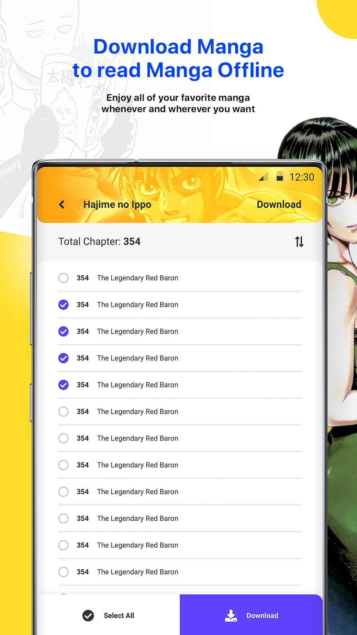The width and height of the screenshot is (357, 635).
Task: Tap the cellular signal status icon
Action: click(x=263, y=177)
